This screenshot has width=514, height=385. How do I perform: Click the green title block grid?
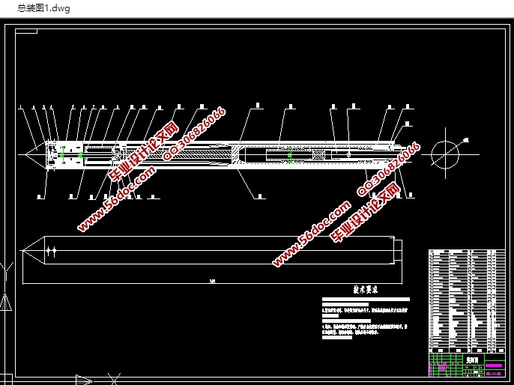click(x=445, y=367)
